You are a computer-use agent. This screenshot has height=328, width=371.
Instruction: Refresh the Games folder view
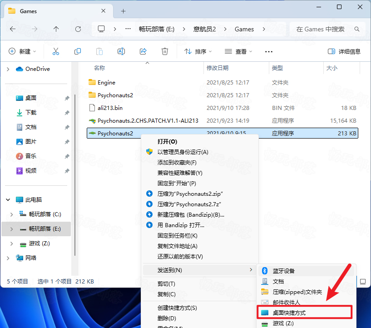pyautogui.click(x=78, y=29)
